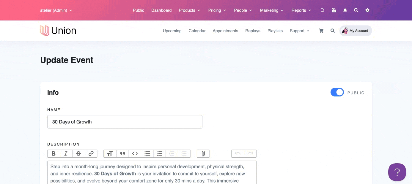Click the My Account avatar image

345,31
